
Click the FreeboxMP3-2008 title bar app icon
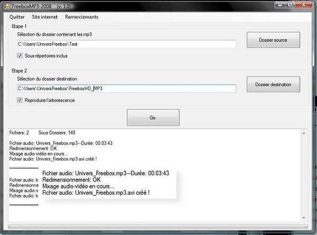tap(6, 6)
